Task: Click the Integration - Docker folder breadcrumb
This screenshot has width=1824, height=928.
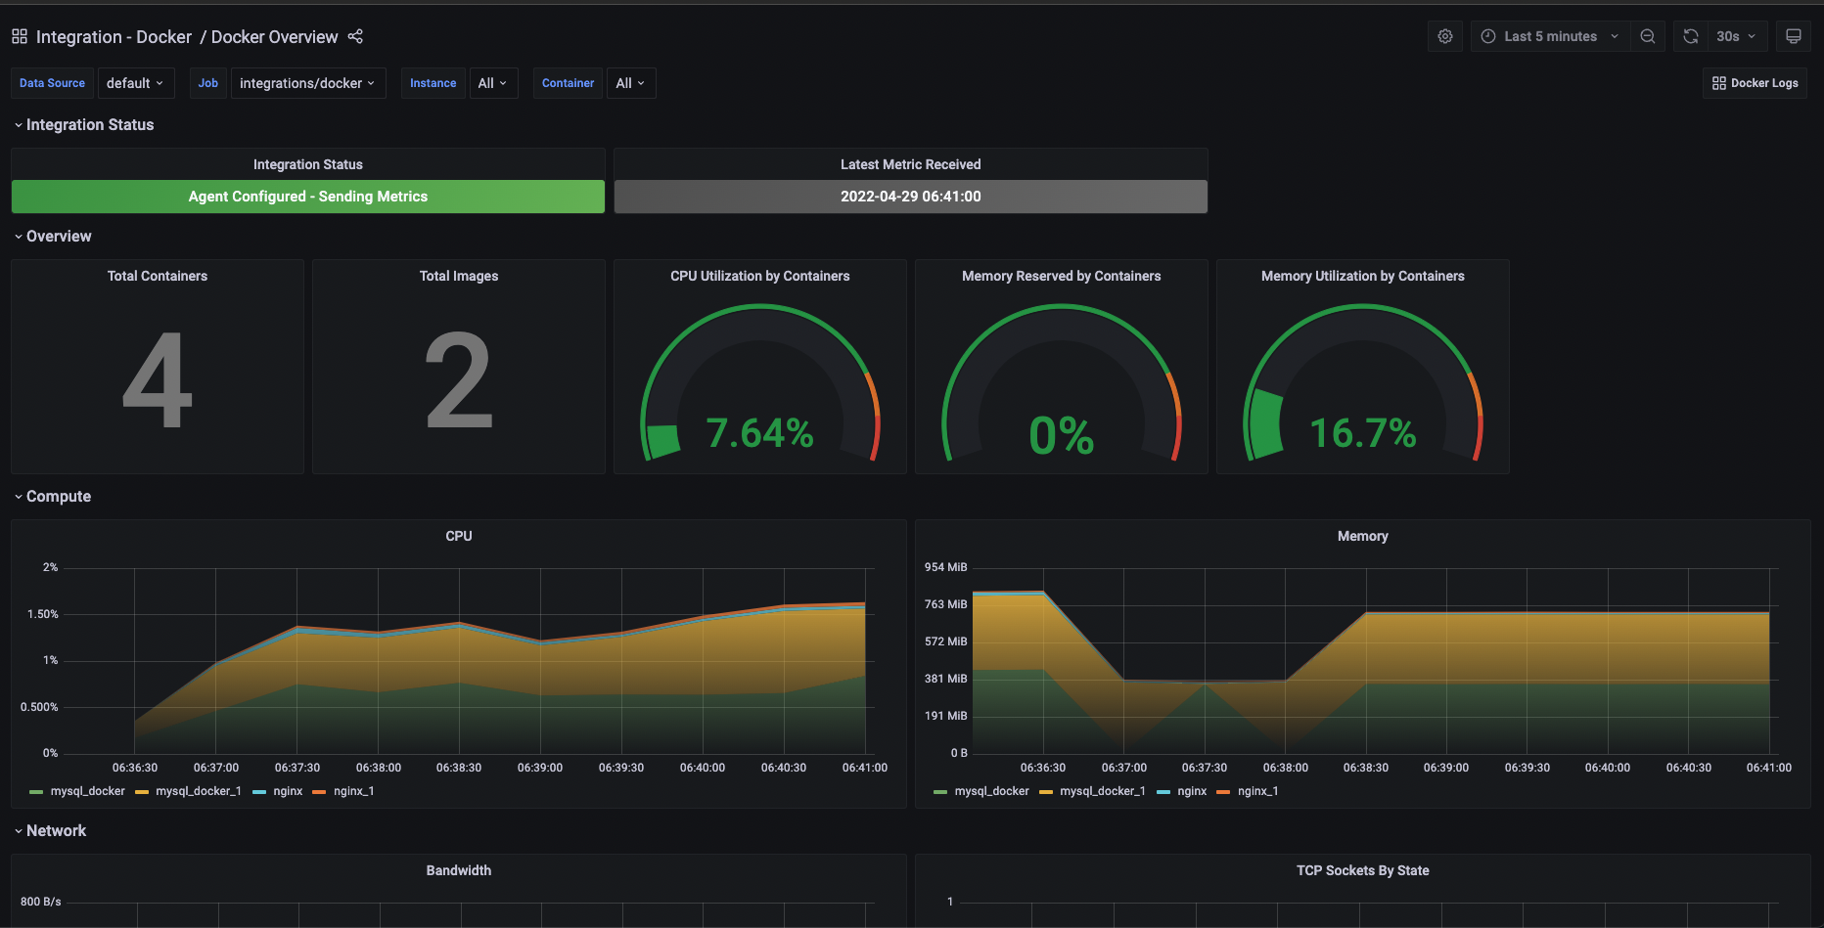Action: (114, 36)
